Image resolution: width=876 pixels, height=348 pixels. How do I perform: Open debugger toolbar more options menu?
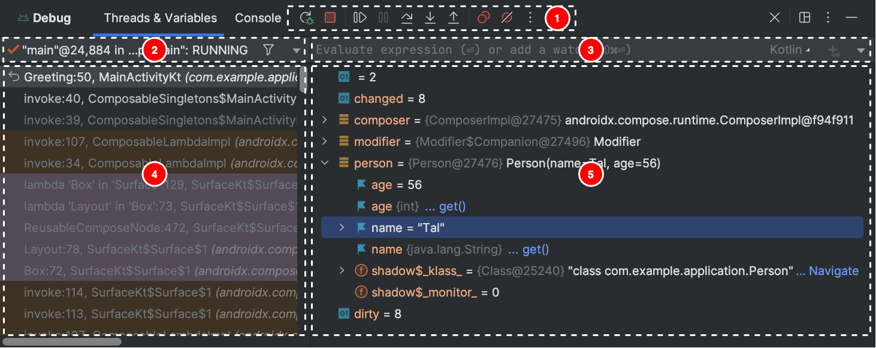[530, 18]
